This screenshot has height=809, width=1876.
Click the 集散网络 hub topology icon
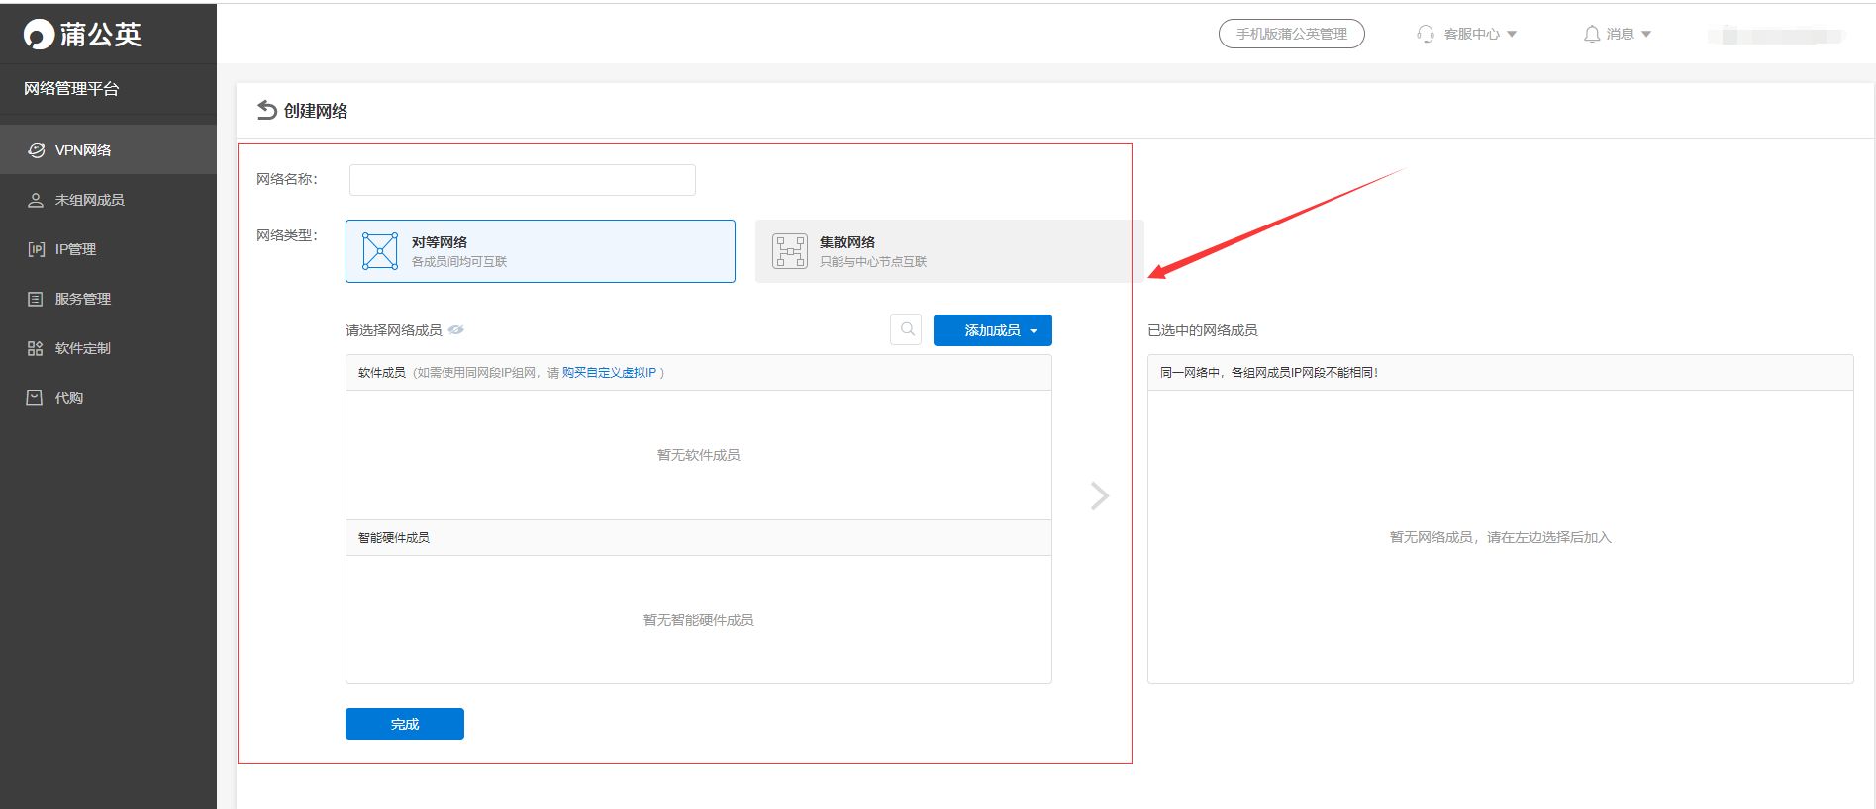pos(790,251)
